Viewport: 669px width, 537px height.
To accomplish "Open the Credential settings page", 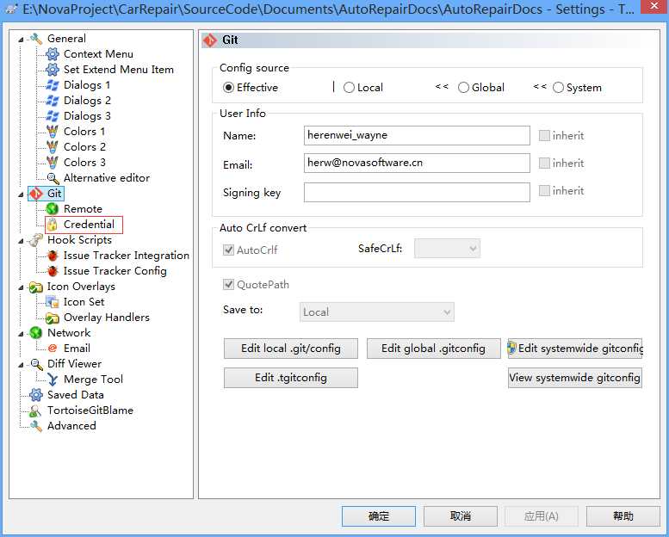I will (x=89, y=225).
